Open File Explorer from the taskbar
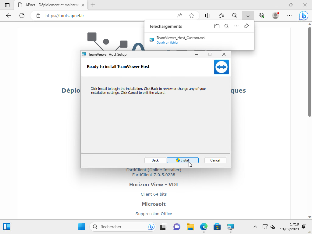This screenshot has height=234, width=312. (x=190, y=227)
